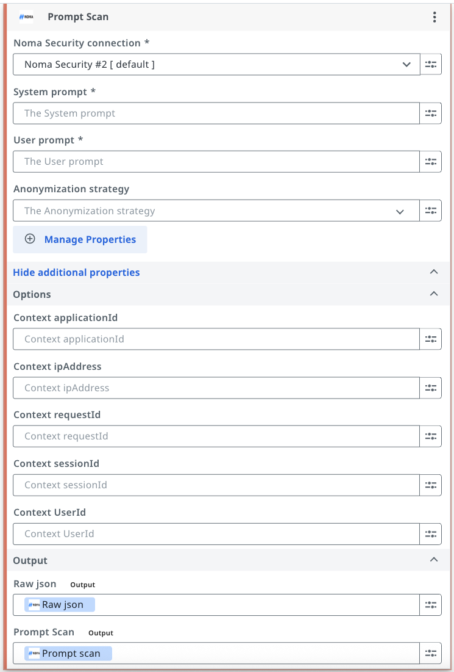Click the options icon for Context sessionId
454x672 pixels.
(x=431, y=485)
